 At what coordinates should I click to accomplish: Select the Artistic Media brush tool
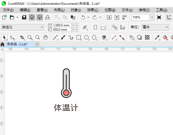click(63, 38)
